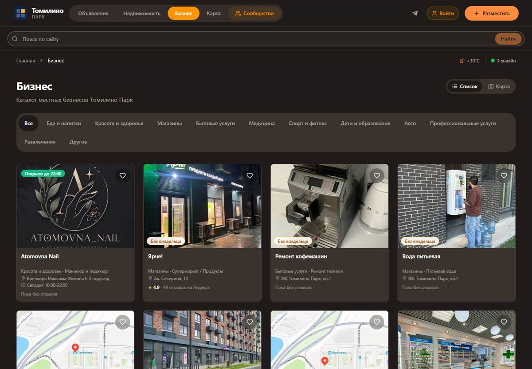Filter by Спорт и фитнес
532x369 pixels.
(308, 123)
